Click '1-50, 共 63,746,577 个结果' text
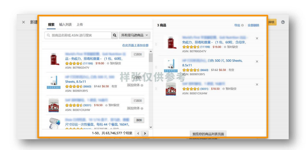Image resolution: width=307 pixels, height=150 pixels. coord(112,134)
